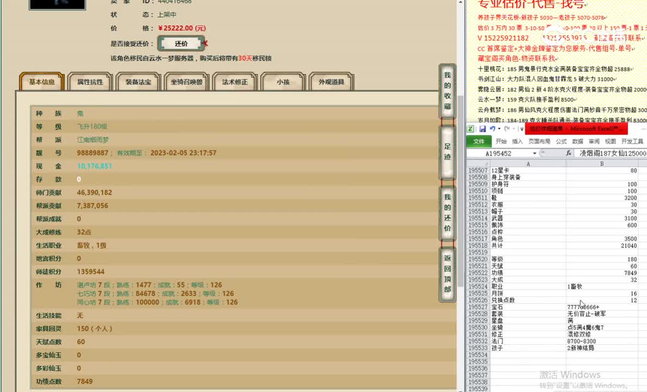Open the 开发工具 ribbon tab
Viewport: 647px width, 392px height.
[x=632, y=142]
